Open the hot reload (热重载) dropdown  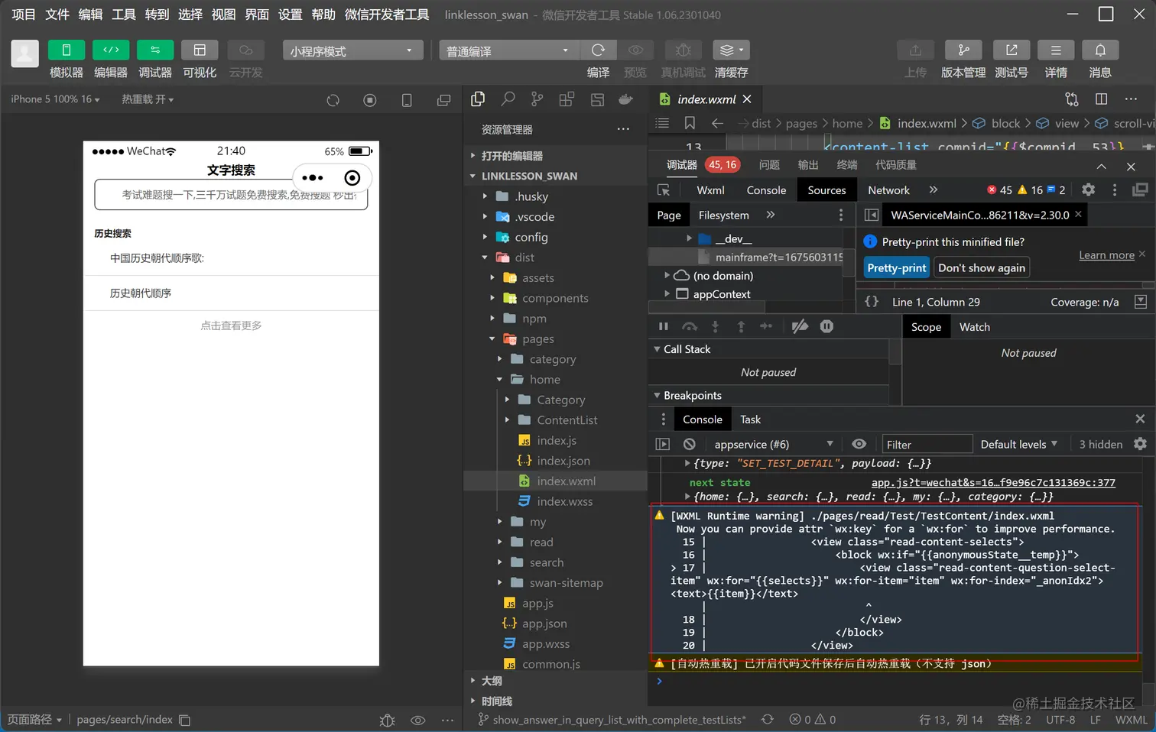pyautogui.click(x=148, y=99)
